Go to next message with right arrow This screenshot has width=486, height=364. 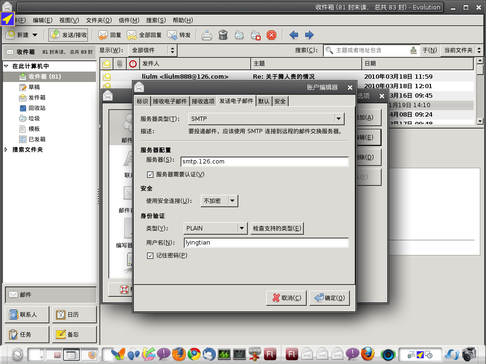(309, 35)
